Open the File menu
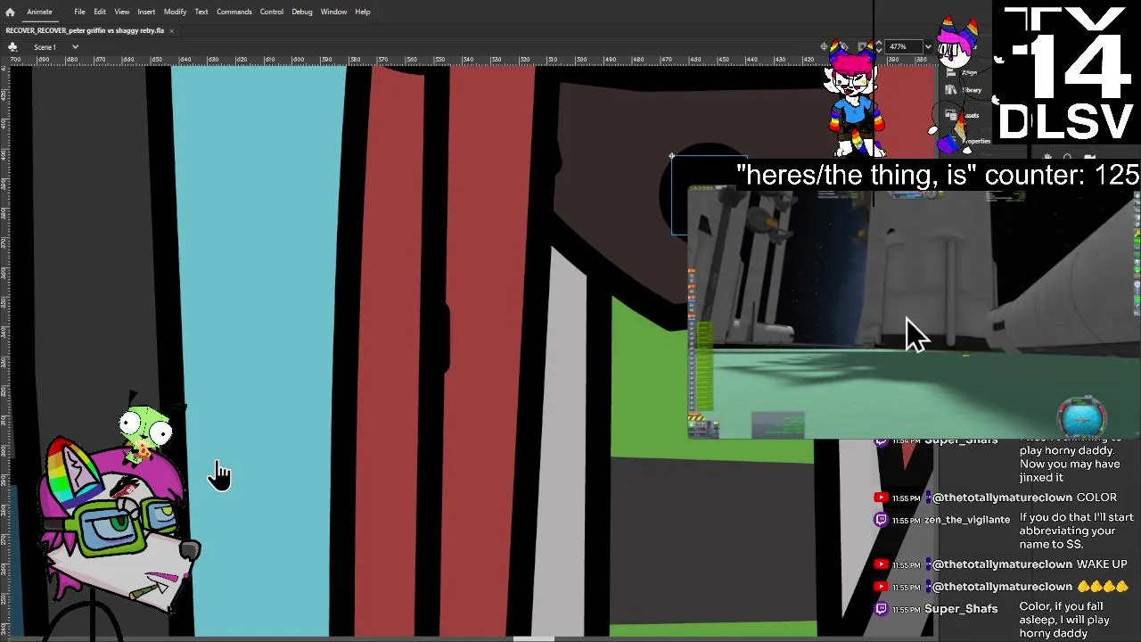The height and width of the screenshot is (642, 1141). coord(79,12)
